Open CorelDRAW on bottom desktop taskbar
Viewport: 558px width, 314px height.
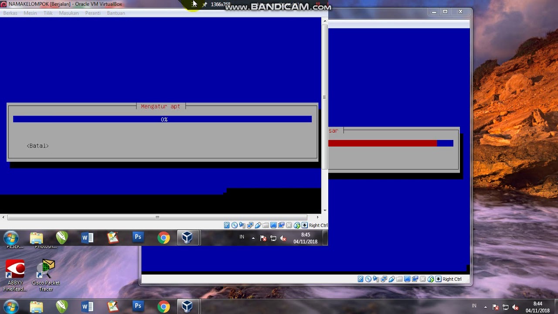point(62,307)
